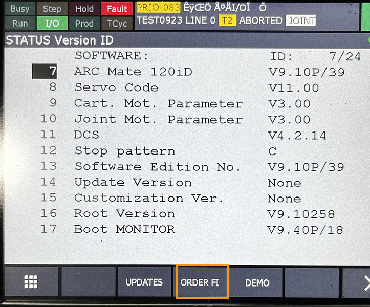Select row 7 ARC Mate 120iD
The height and width of the screenshot is (307, 370).
[189, 72]
